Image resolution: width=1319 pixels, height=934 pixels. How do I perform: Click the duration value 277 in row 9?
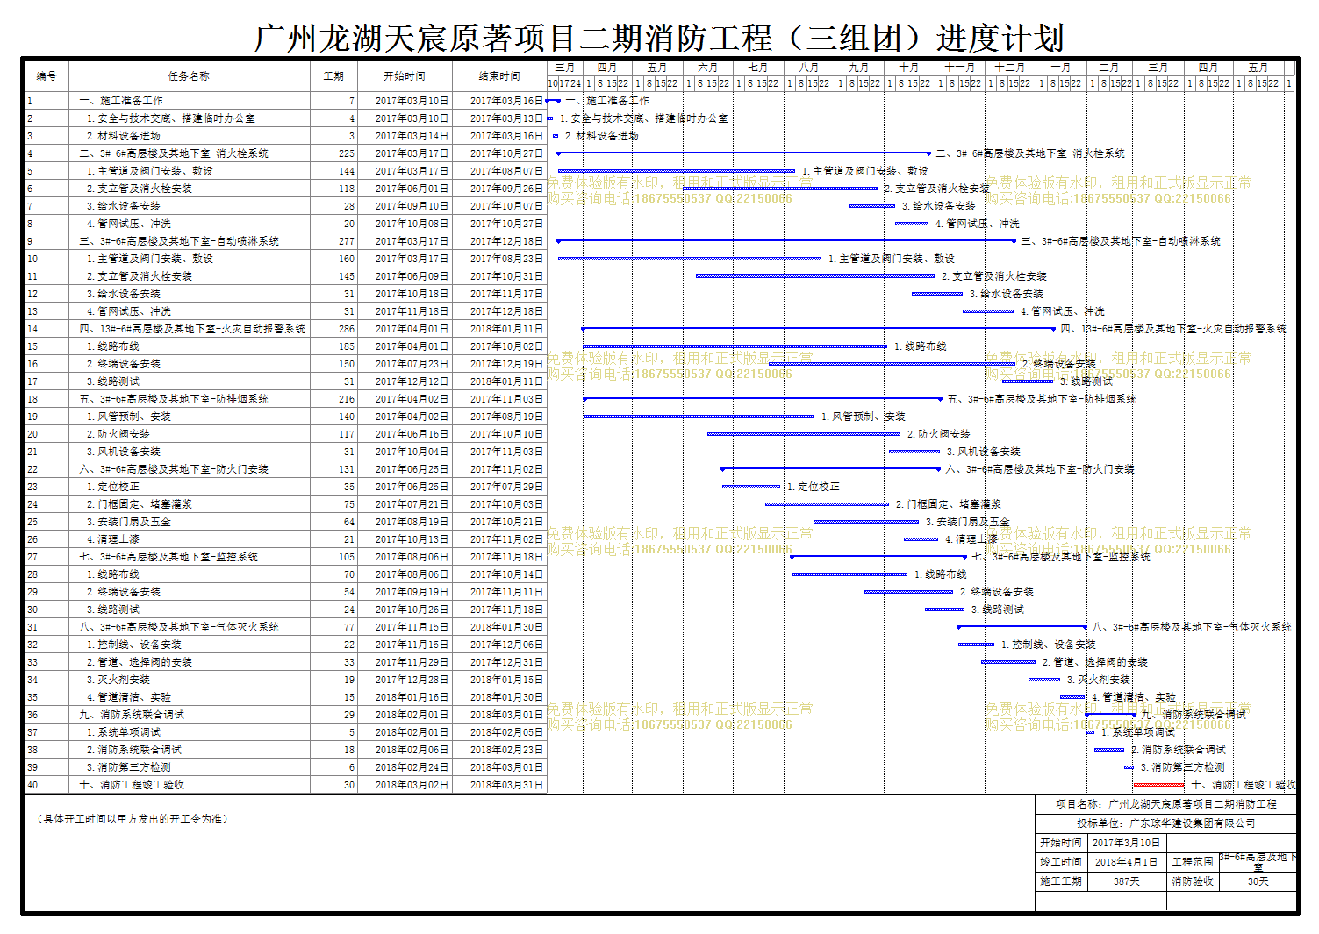(347, 241)
